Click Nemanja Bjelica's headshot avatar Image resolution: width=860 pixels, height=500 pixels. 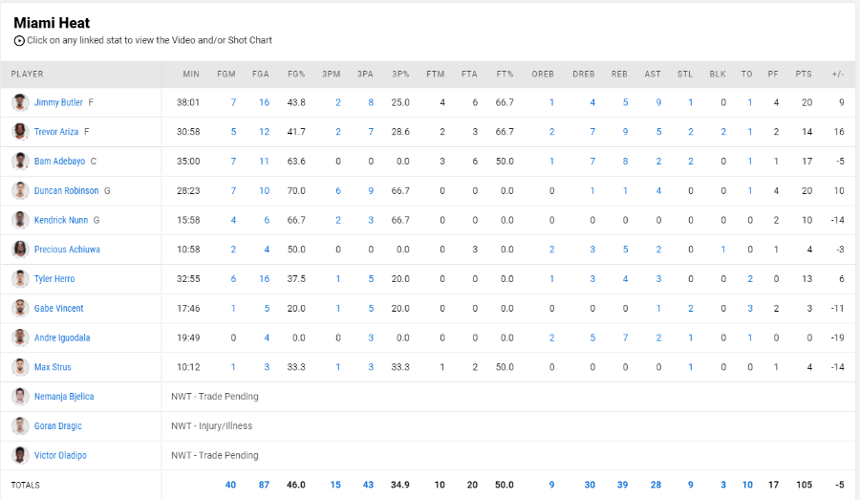20,396
